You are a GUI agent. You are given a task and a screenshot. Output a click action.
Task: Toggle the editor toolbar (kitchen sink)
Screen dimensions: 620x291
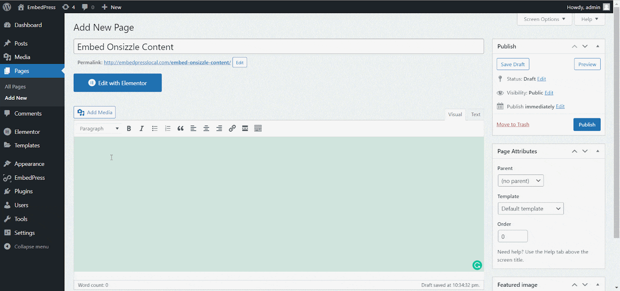tap(258, 128)
